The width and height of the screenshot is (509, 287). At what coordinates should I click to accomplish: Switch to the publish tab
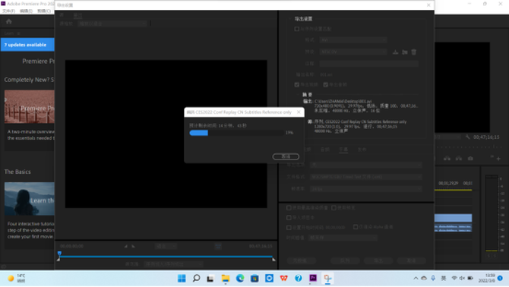point(362,150)
